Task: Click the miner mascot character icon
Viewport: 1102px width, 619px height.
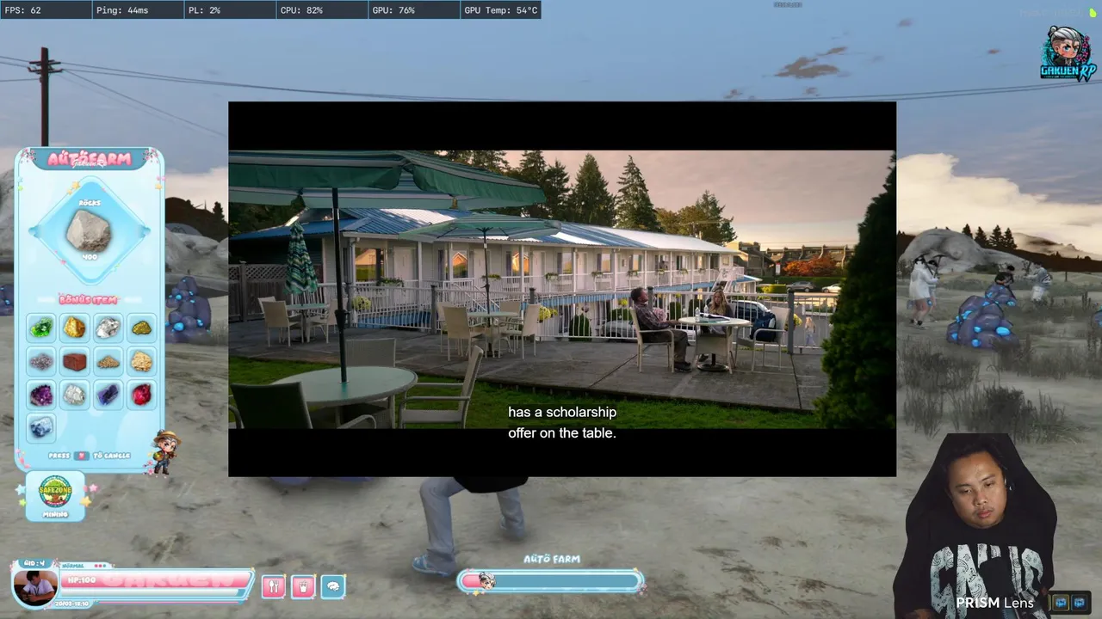Action: [x=164, y=450]
